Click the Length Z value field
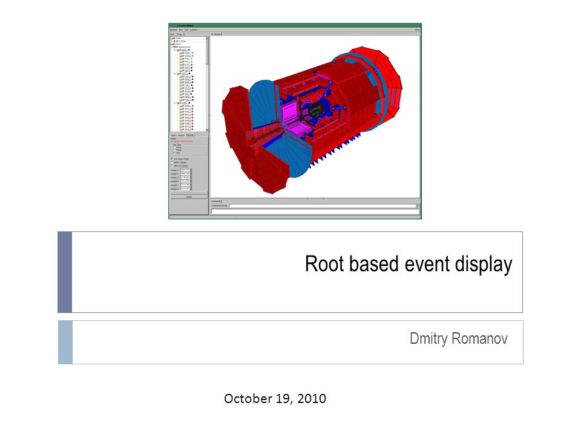 pyautogui.click(x=185, y=188)
